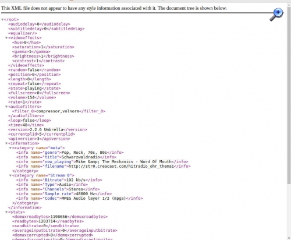The image size is (291, 240).
Task: Click the XML no-style notice text
Action: [x=114, y=8]
